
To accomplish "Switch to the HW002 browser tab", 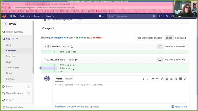I will pos(13,4).
